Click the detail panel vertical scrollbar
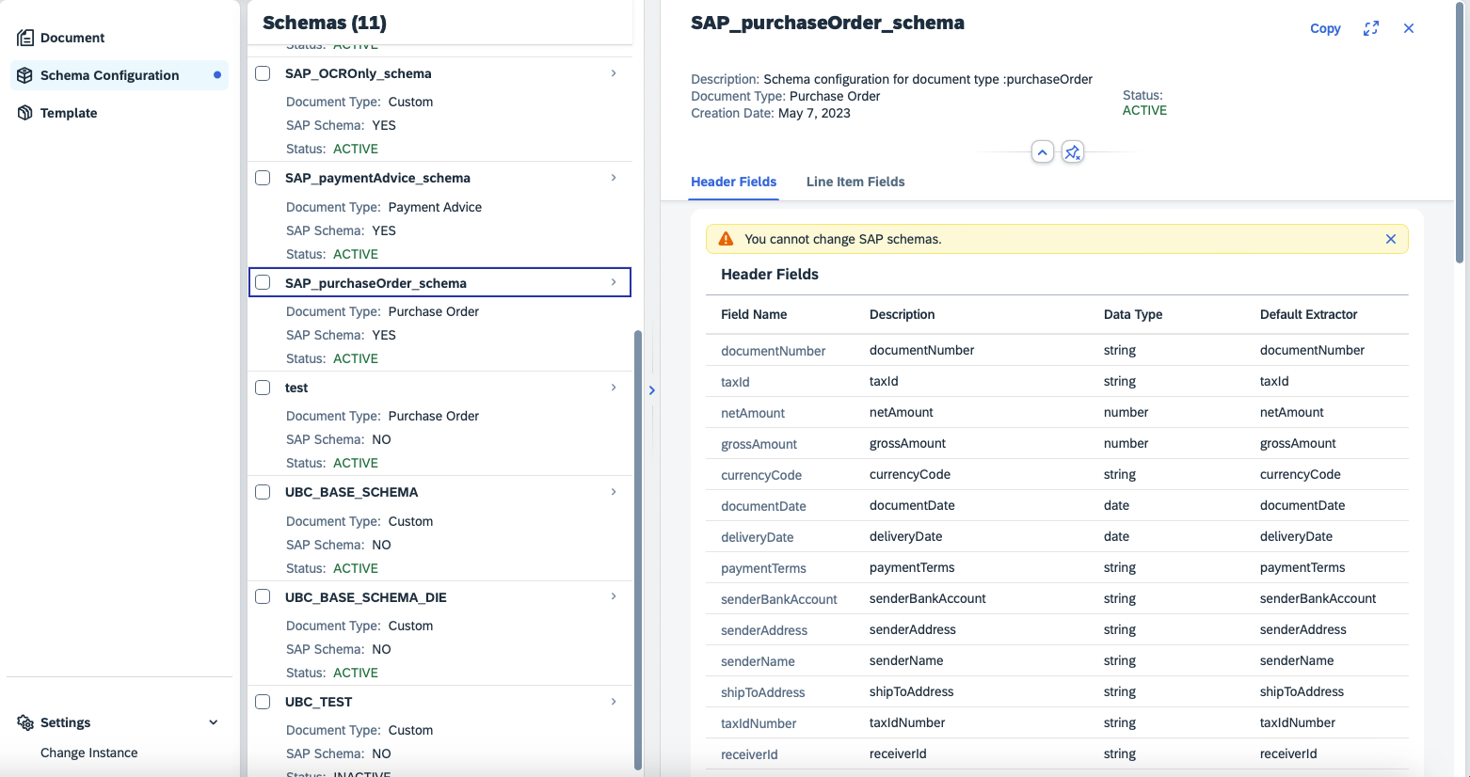 [x=1460, y=132]
